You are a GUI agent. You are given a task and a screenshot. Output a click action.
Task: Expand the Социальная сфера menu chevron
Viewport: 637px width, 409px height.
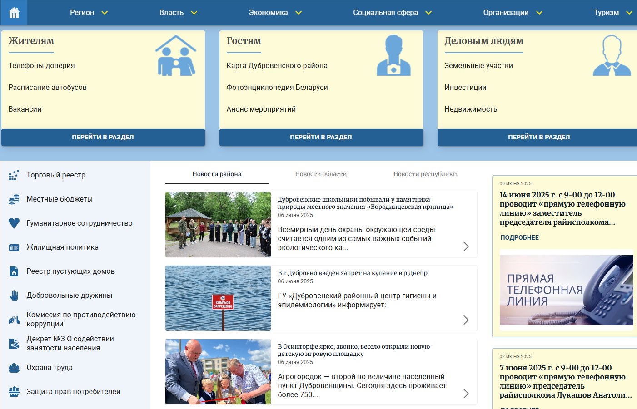[x=428, y=13]
